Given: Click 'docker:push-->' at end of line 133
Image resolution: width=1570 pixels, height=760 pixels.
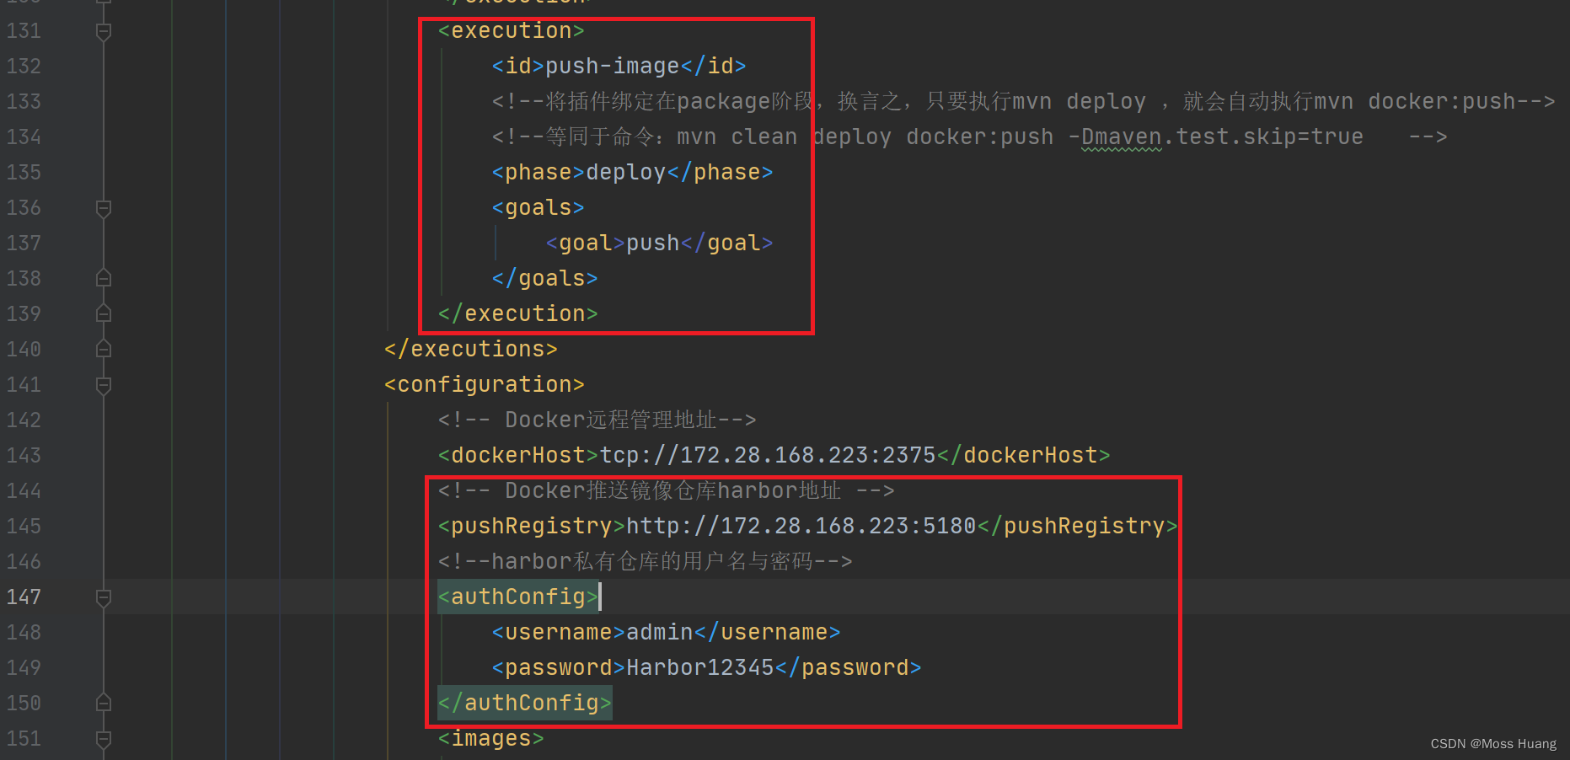Looking at the screenshot, I should tap(1461, 101).
